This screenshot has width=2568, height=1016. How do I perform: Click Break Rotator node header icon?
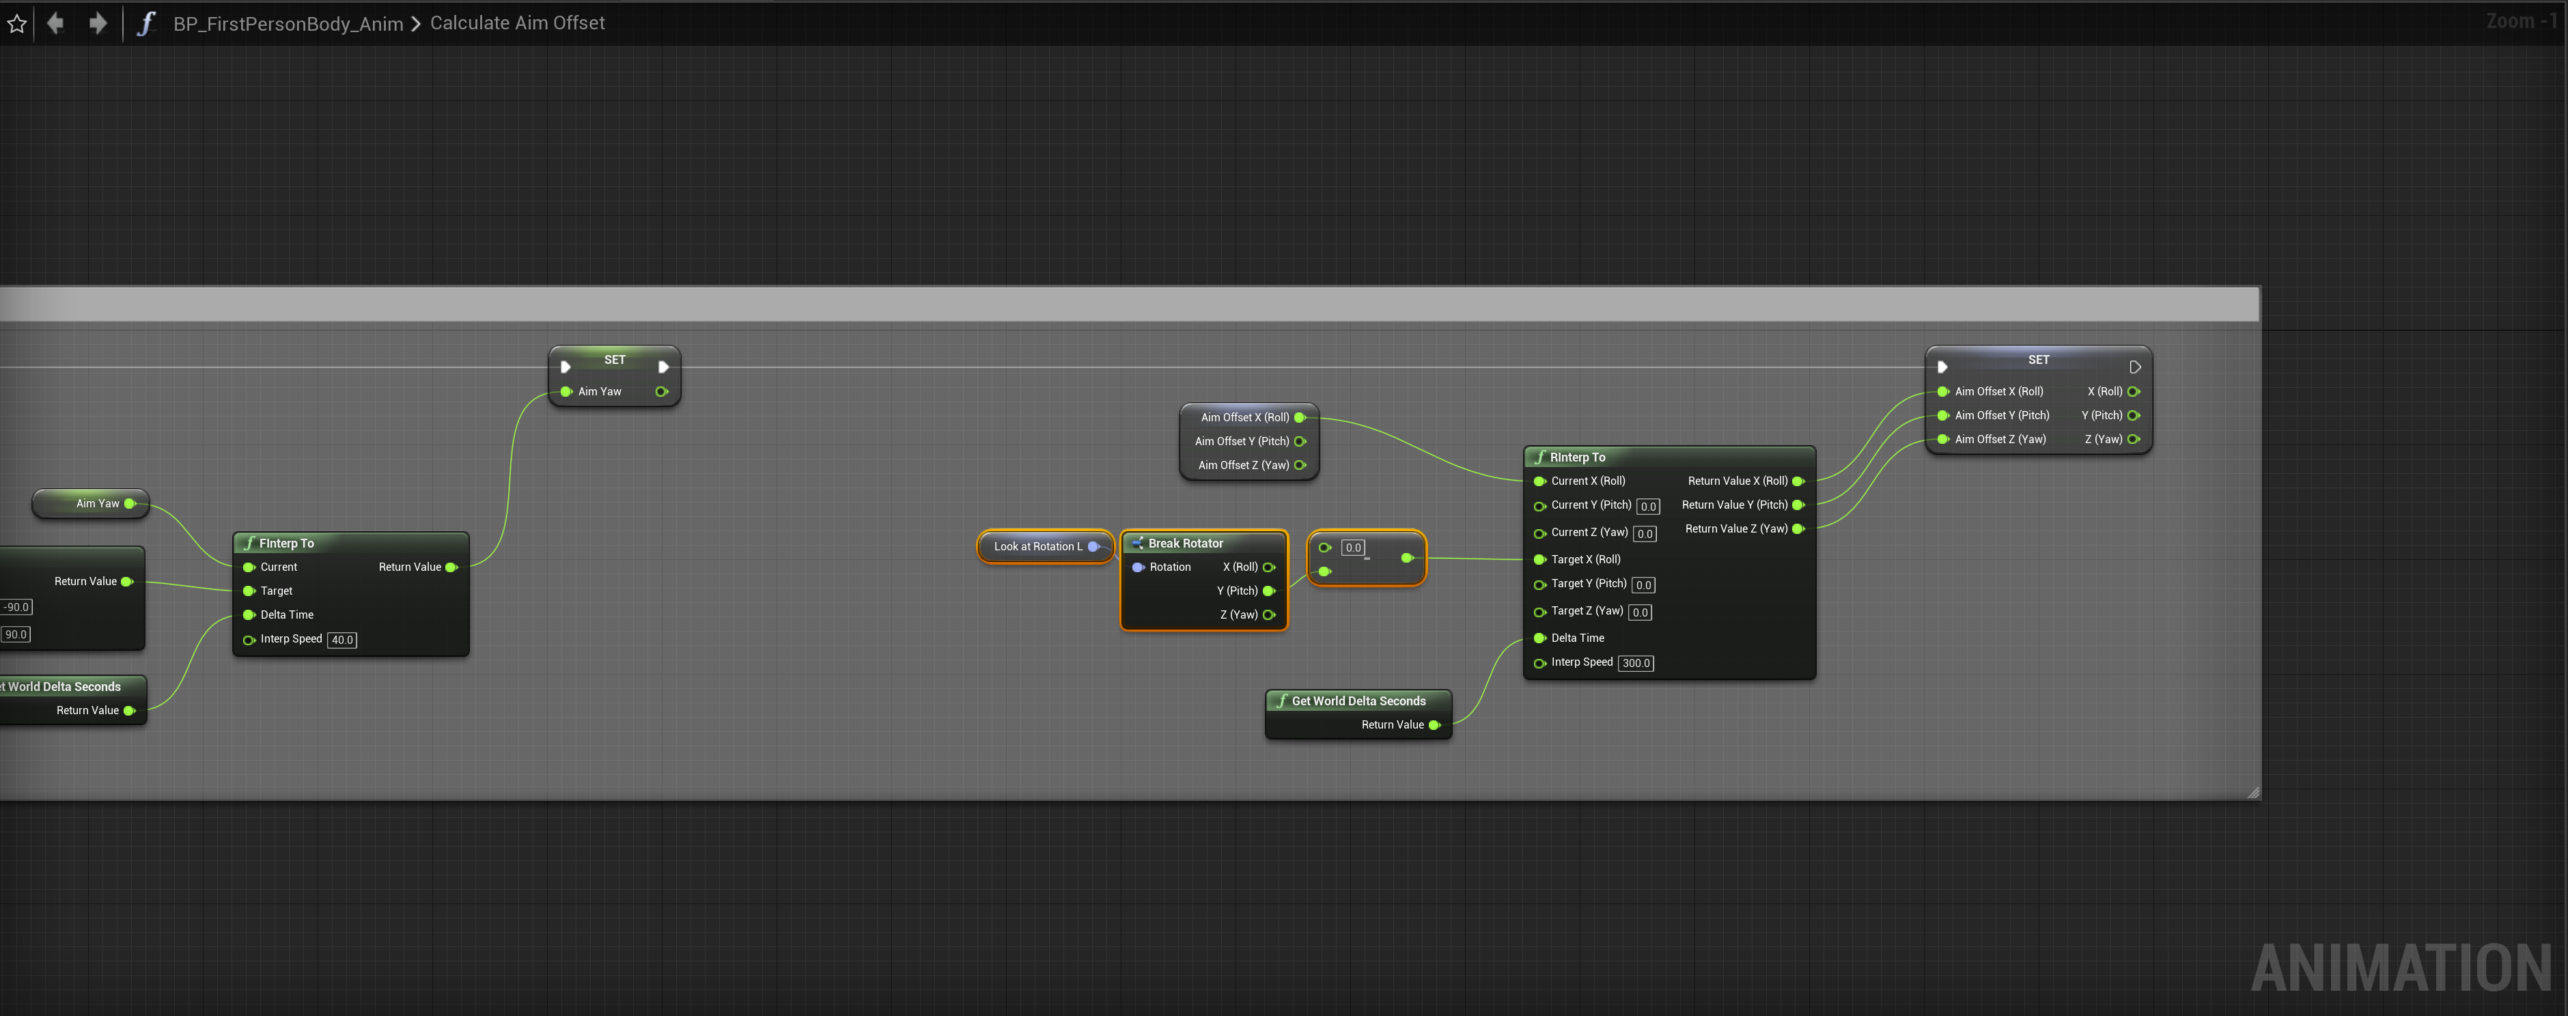coord(1137,542)
